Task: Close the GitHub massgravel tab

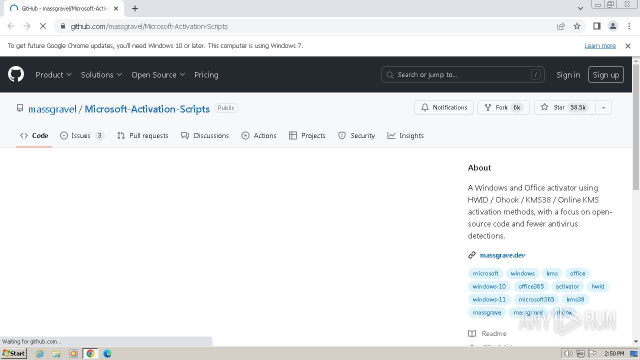Action: pyautogui.click(x=116, y=8)
